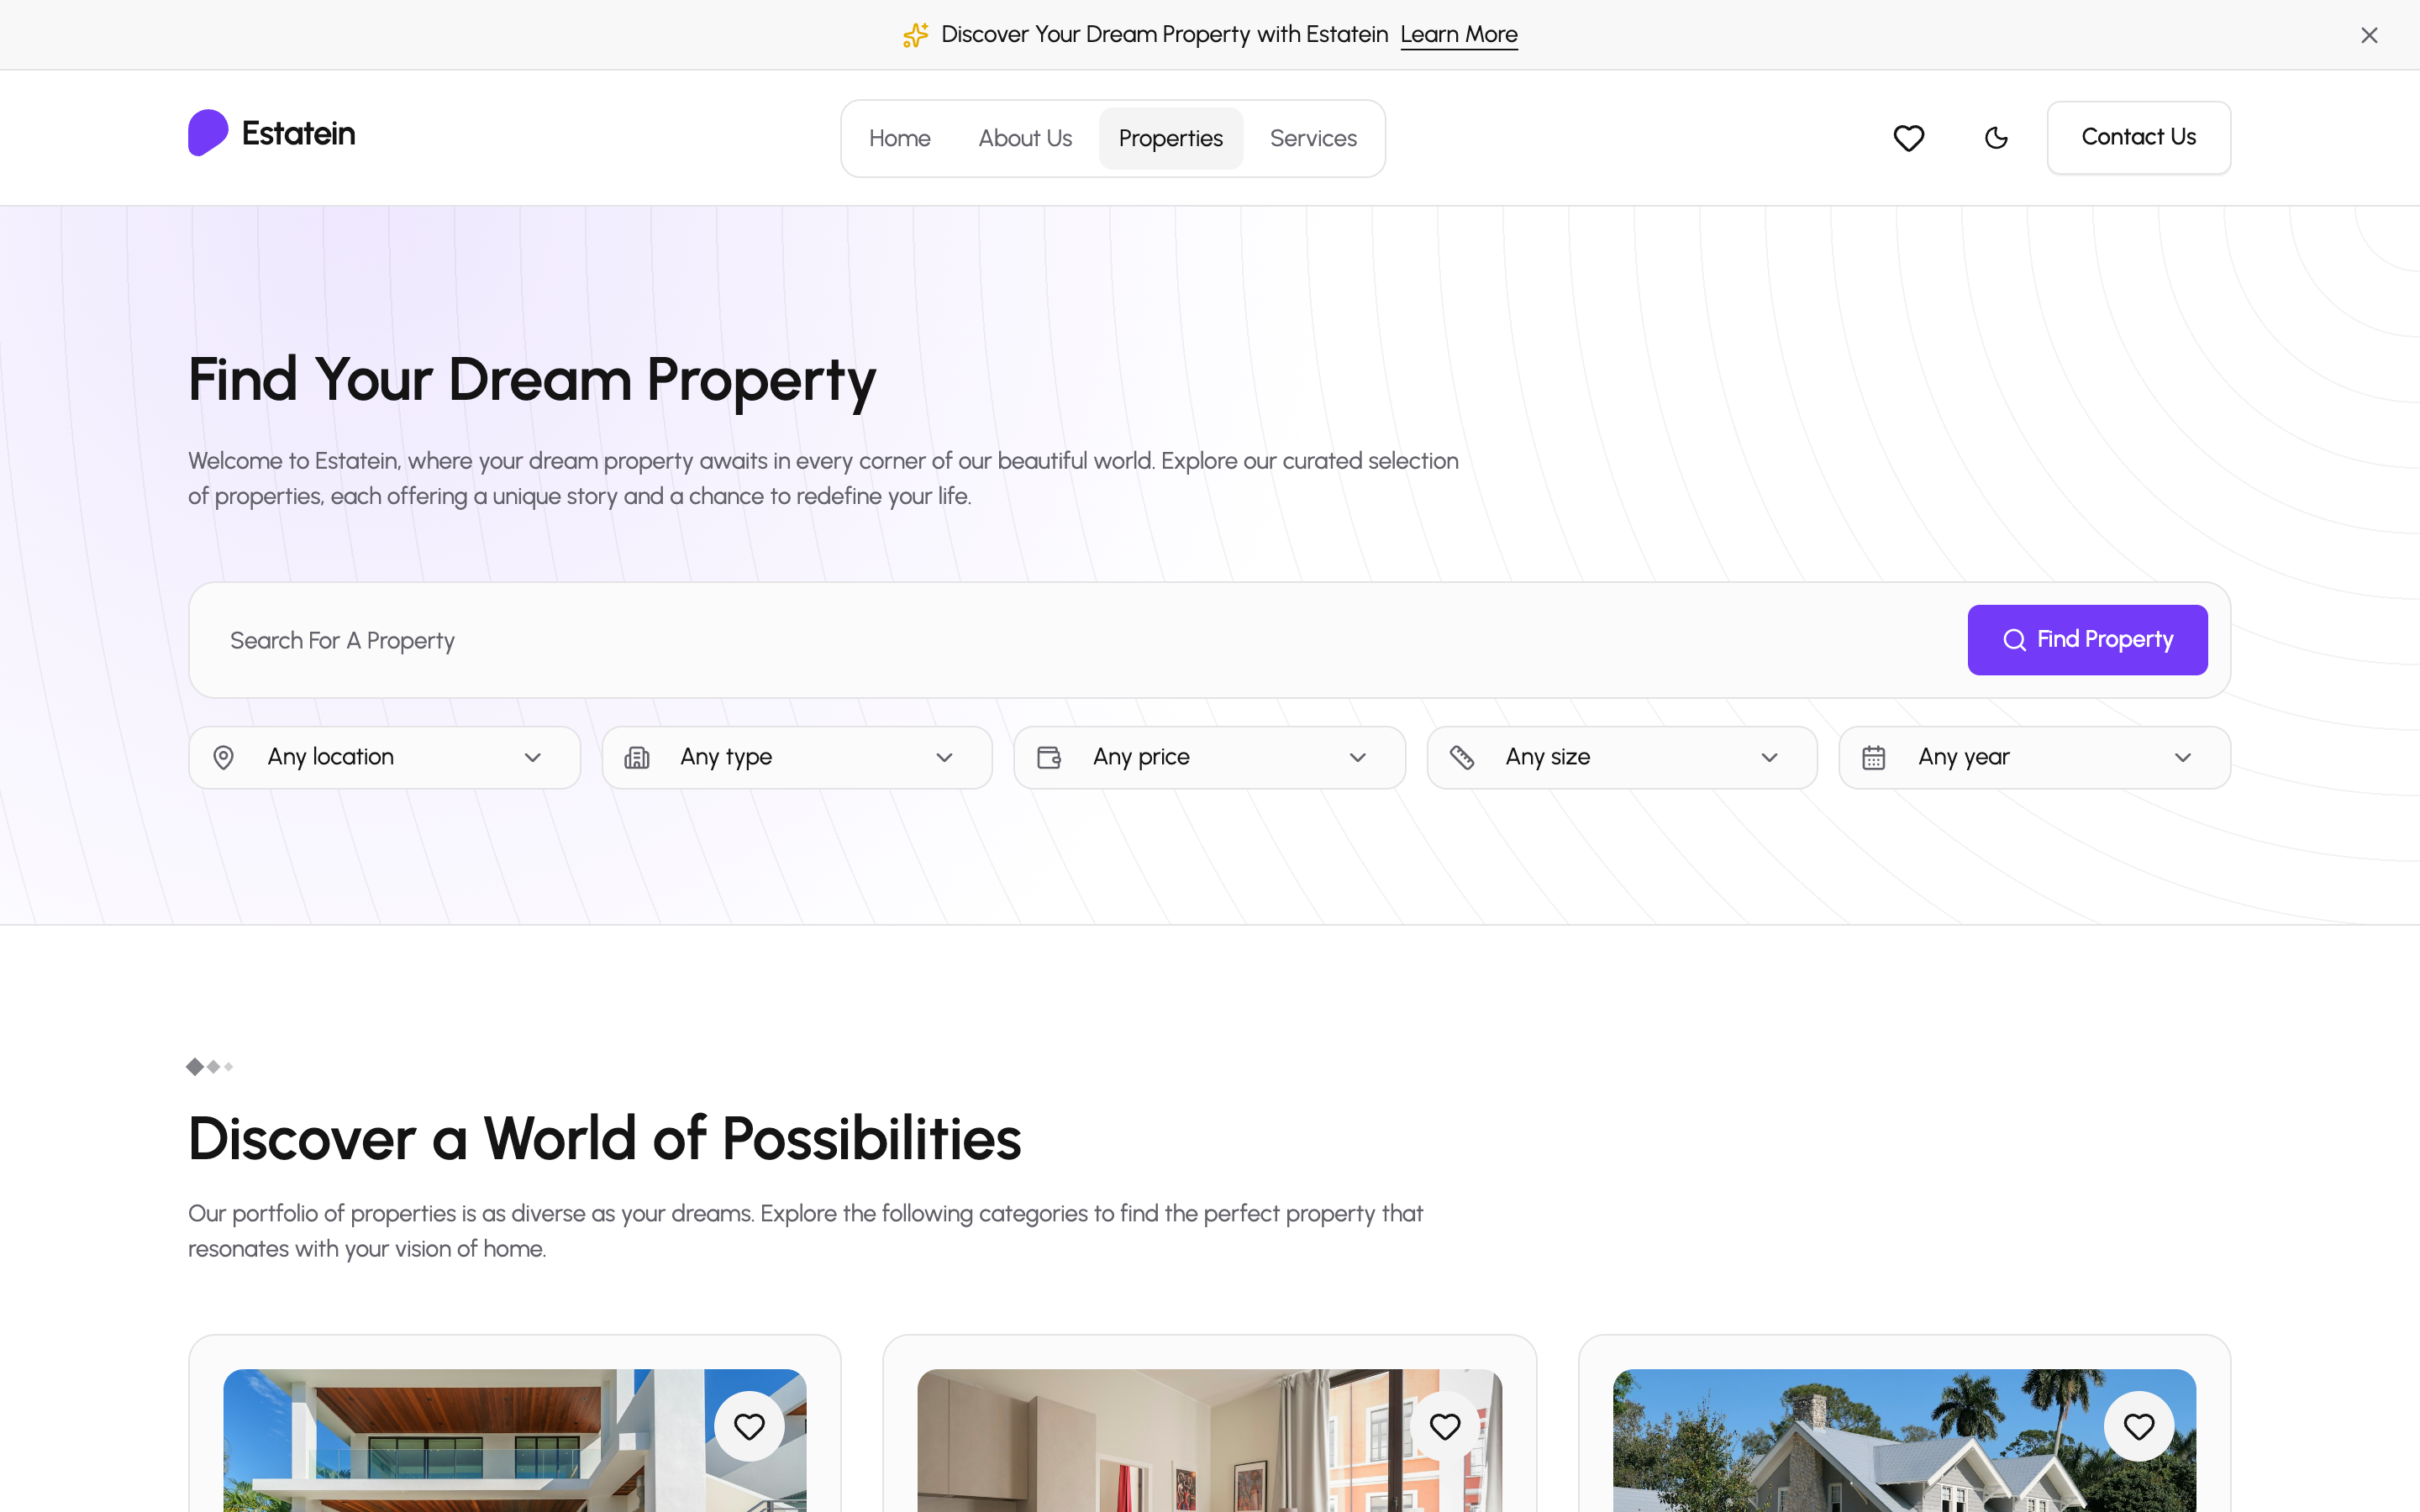Open the gray house property thumbnail
2420x1512 pixels.
coord(1904,1440)
